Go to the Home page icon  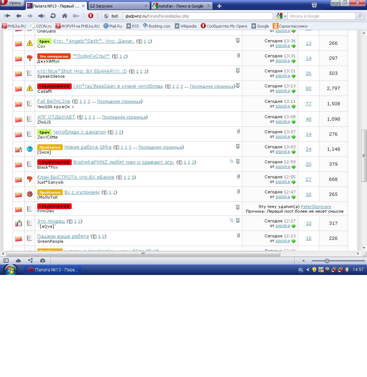point(65,16)
